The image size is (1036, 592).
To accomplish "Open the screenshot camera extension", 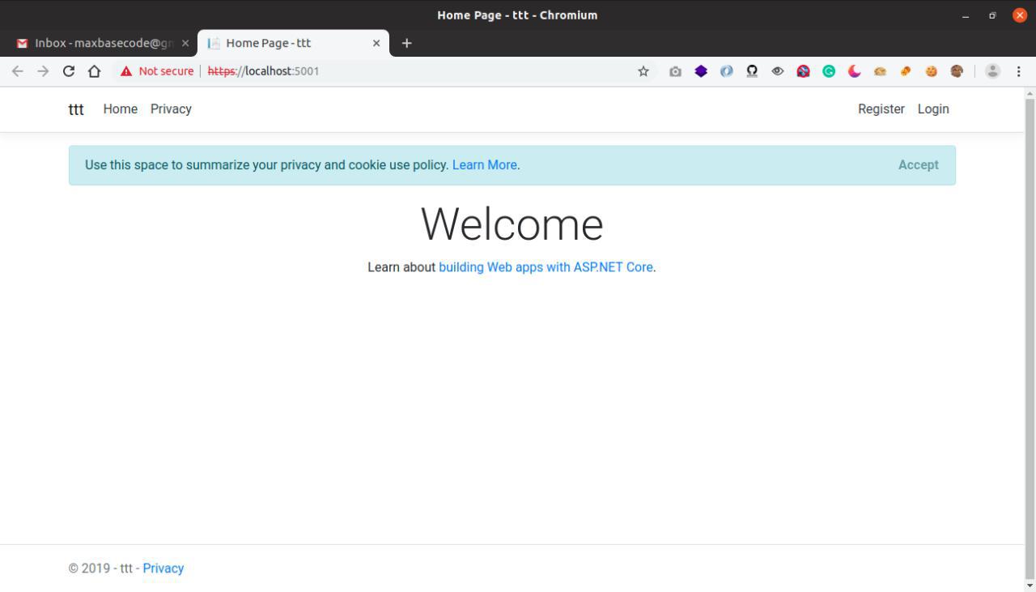I will pyautogui.click(x=675, y=71).
